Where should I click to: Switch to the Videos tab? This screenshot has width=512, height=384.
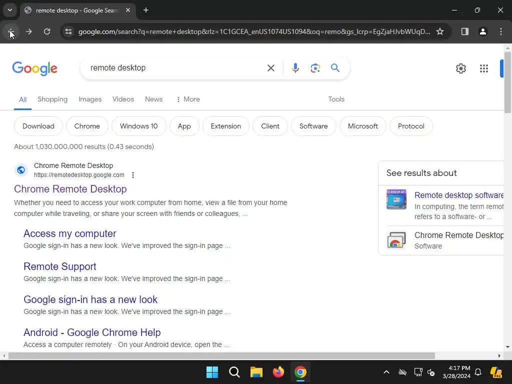123,99
